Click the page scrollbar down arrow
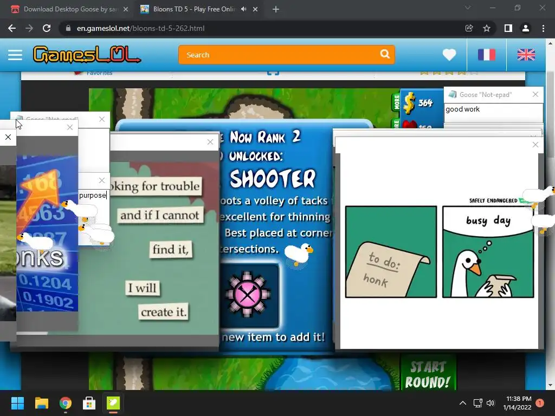555x416 pixels. 550,385
